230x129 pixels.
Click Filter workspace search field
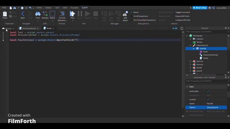[206, 32]
